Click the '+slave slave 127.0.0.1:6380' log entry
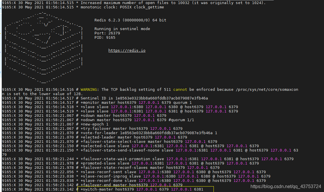This screenshot has height=192, width=324. 120,107
